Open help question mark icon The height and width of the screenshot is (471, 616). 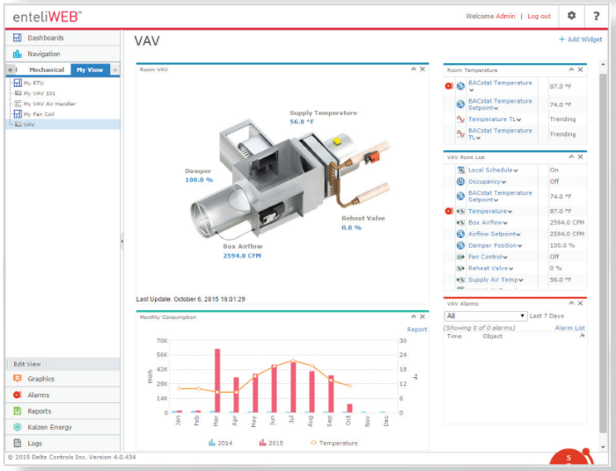click(x=596, y=16)
